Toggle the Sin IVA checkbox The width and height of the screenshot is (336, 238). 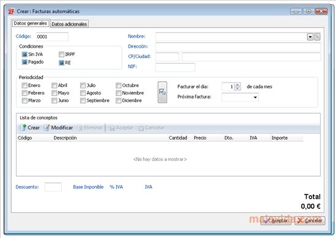pyautogui.click(x=24, y=54)
